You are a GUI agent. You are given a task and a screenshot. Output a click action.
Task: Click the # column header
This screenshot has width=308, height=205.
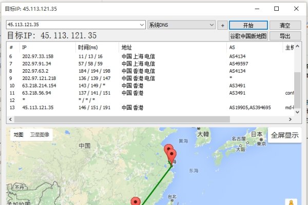pos(13,47)
